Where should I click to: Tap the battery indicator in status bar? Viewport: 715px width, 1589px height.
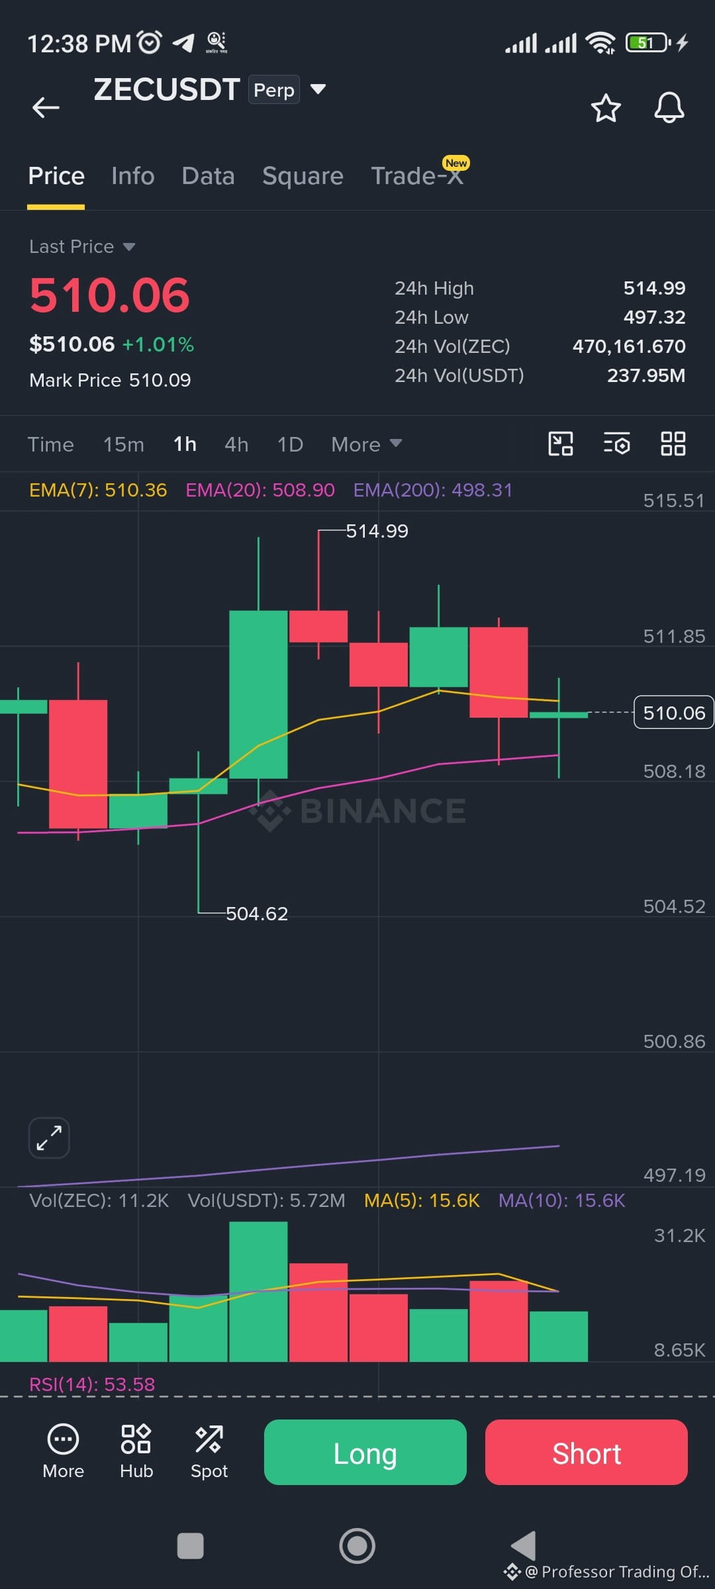648,43
